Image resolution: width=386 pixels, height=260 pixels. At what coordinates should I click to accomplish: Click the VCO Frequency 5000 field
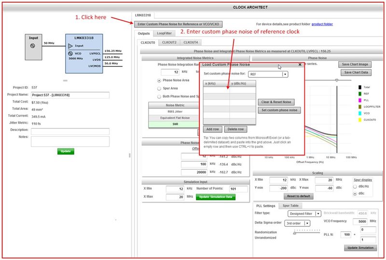tap(360, 221)
